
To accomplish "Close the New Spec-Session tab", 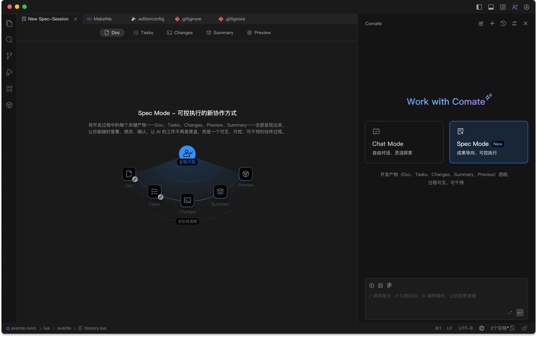I will [76, 19].
